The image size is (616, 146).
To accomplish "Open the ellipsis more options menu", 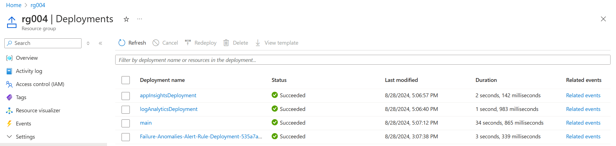I will [140, 19].
